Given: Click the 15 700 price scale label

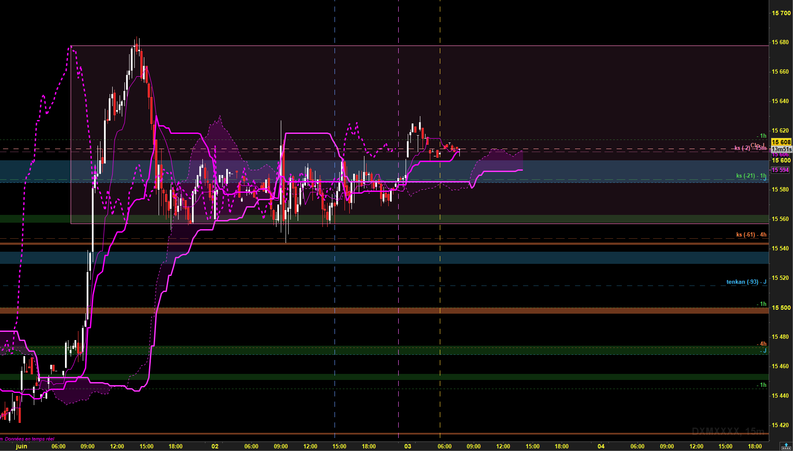Looking at the screenshot, I should 781,13.
